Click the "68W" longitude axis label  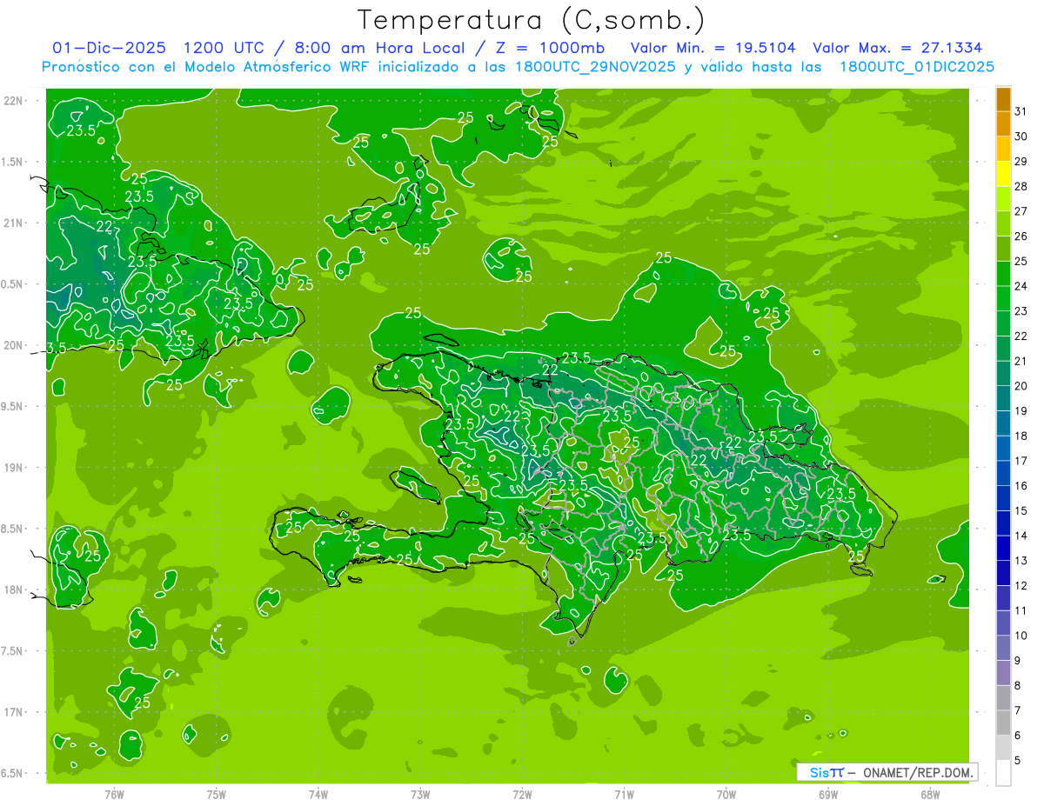930,794
